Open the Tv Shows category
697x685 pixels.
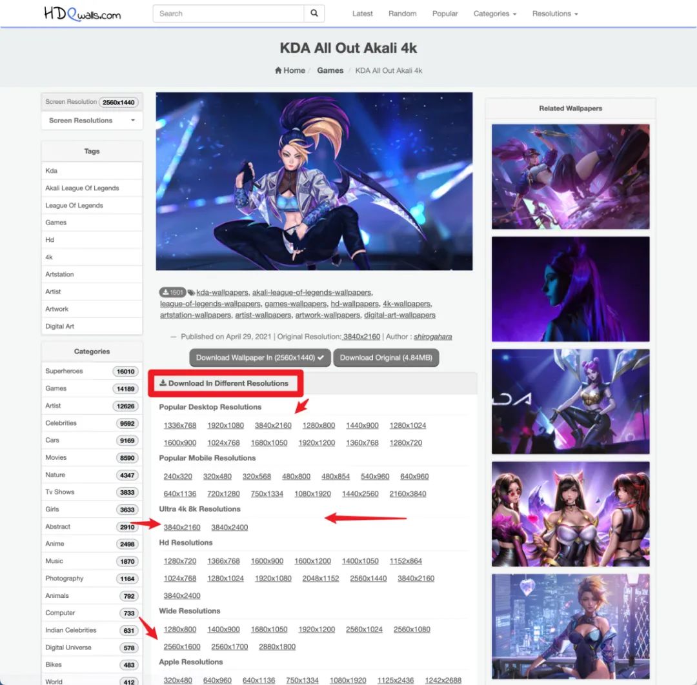coord(92,491)
